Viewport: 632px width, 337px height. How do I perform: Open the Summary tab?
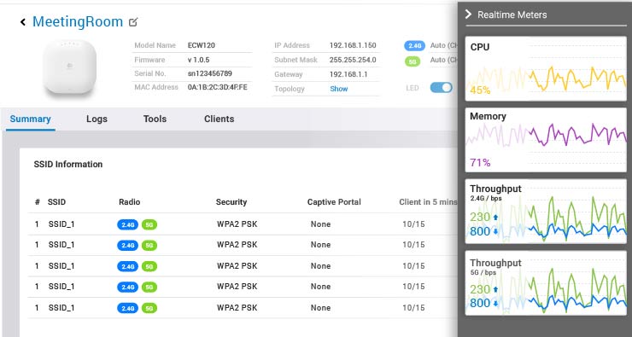pyautogui.click(x=30, y=119)
